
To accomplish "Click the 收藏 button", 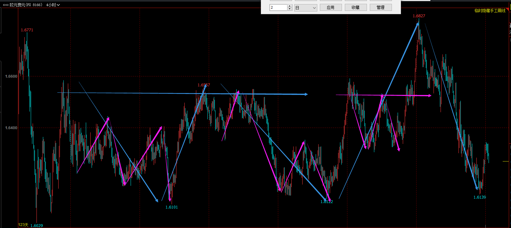I will [356, 7].
